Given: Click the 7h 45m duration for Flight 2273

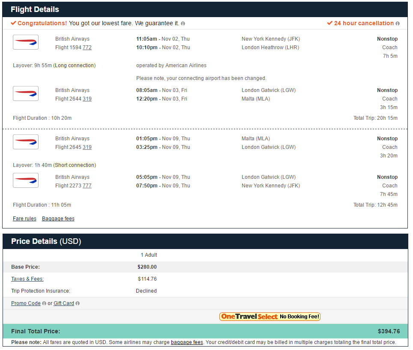Looking at the screenshot, I should pos(389,194).
